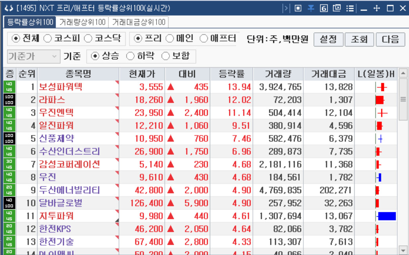
Task: Select stock name 한전기술
Action: coord(56,242)
